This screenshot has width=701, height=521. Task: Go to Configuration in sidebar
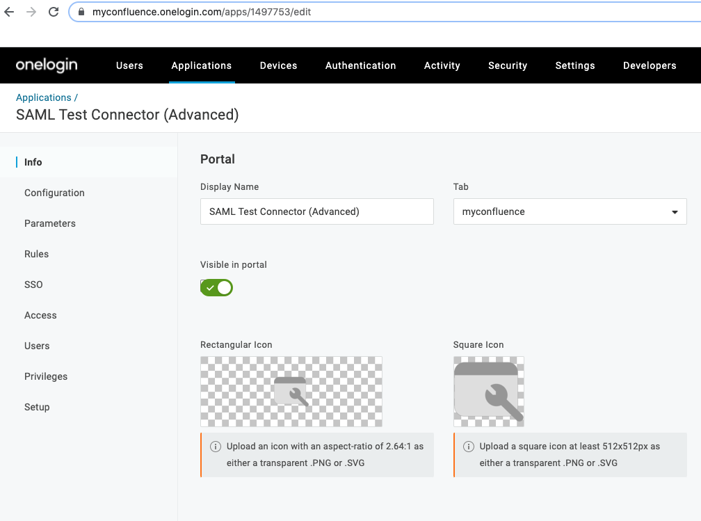[54, 193]
